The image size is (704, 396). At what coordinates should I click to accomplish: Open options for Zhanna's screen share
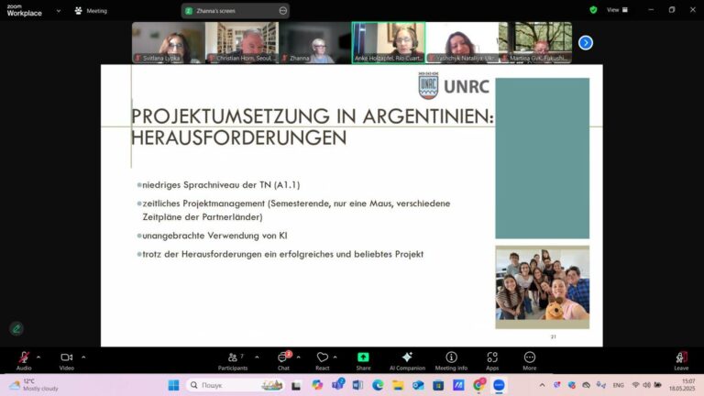tap(283, 11)
